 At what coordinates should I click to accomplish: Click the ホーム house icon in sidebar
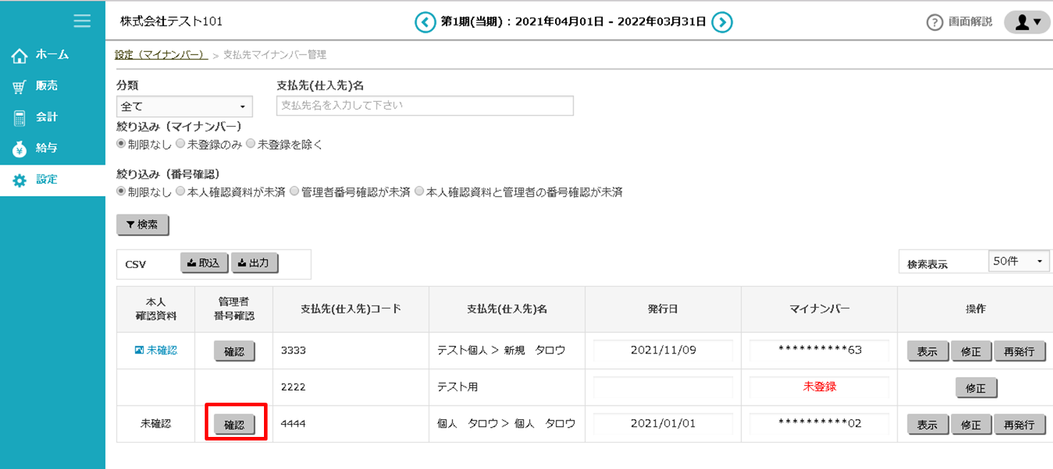pos(19,56)
